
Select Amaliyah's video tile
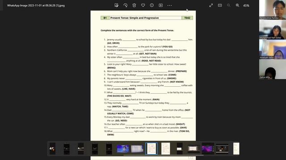tap(273, 49)
